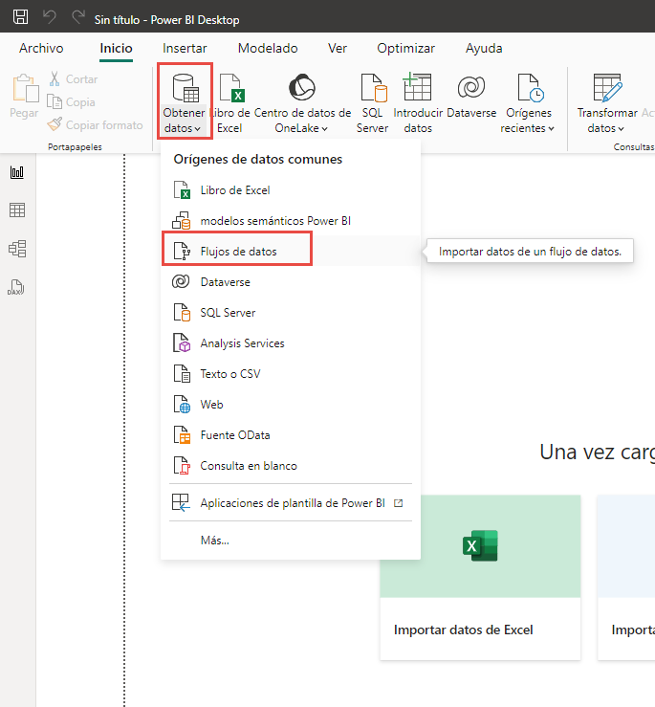
Task: Select Analysis Services menu entry
Action: tap(291, 343)
